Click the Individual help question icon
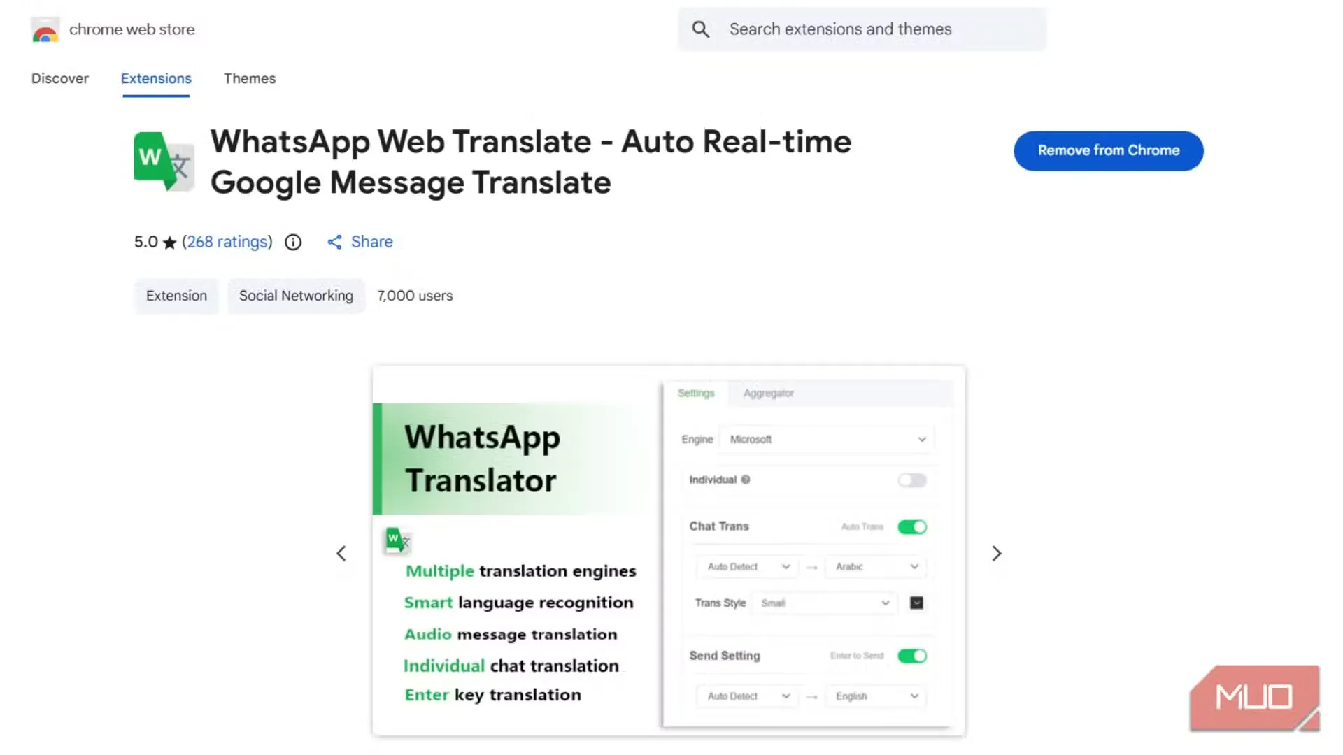The image size is (1343, 755). point(746,480)
